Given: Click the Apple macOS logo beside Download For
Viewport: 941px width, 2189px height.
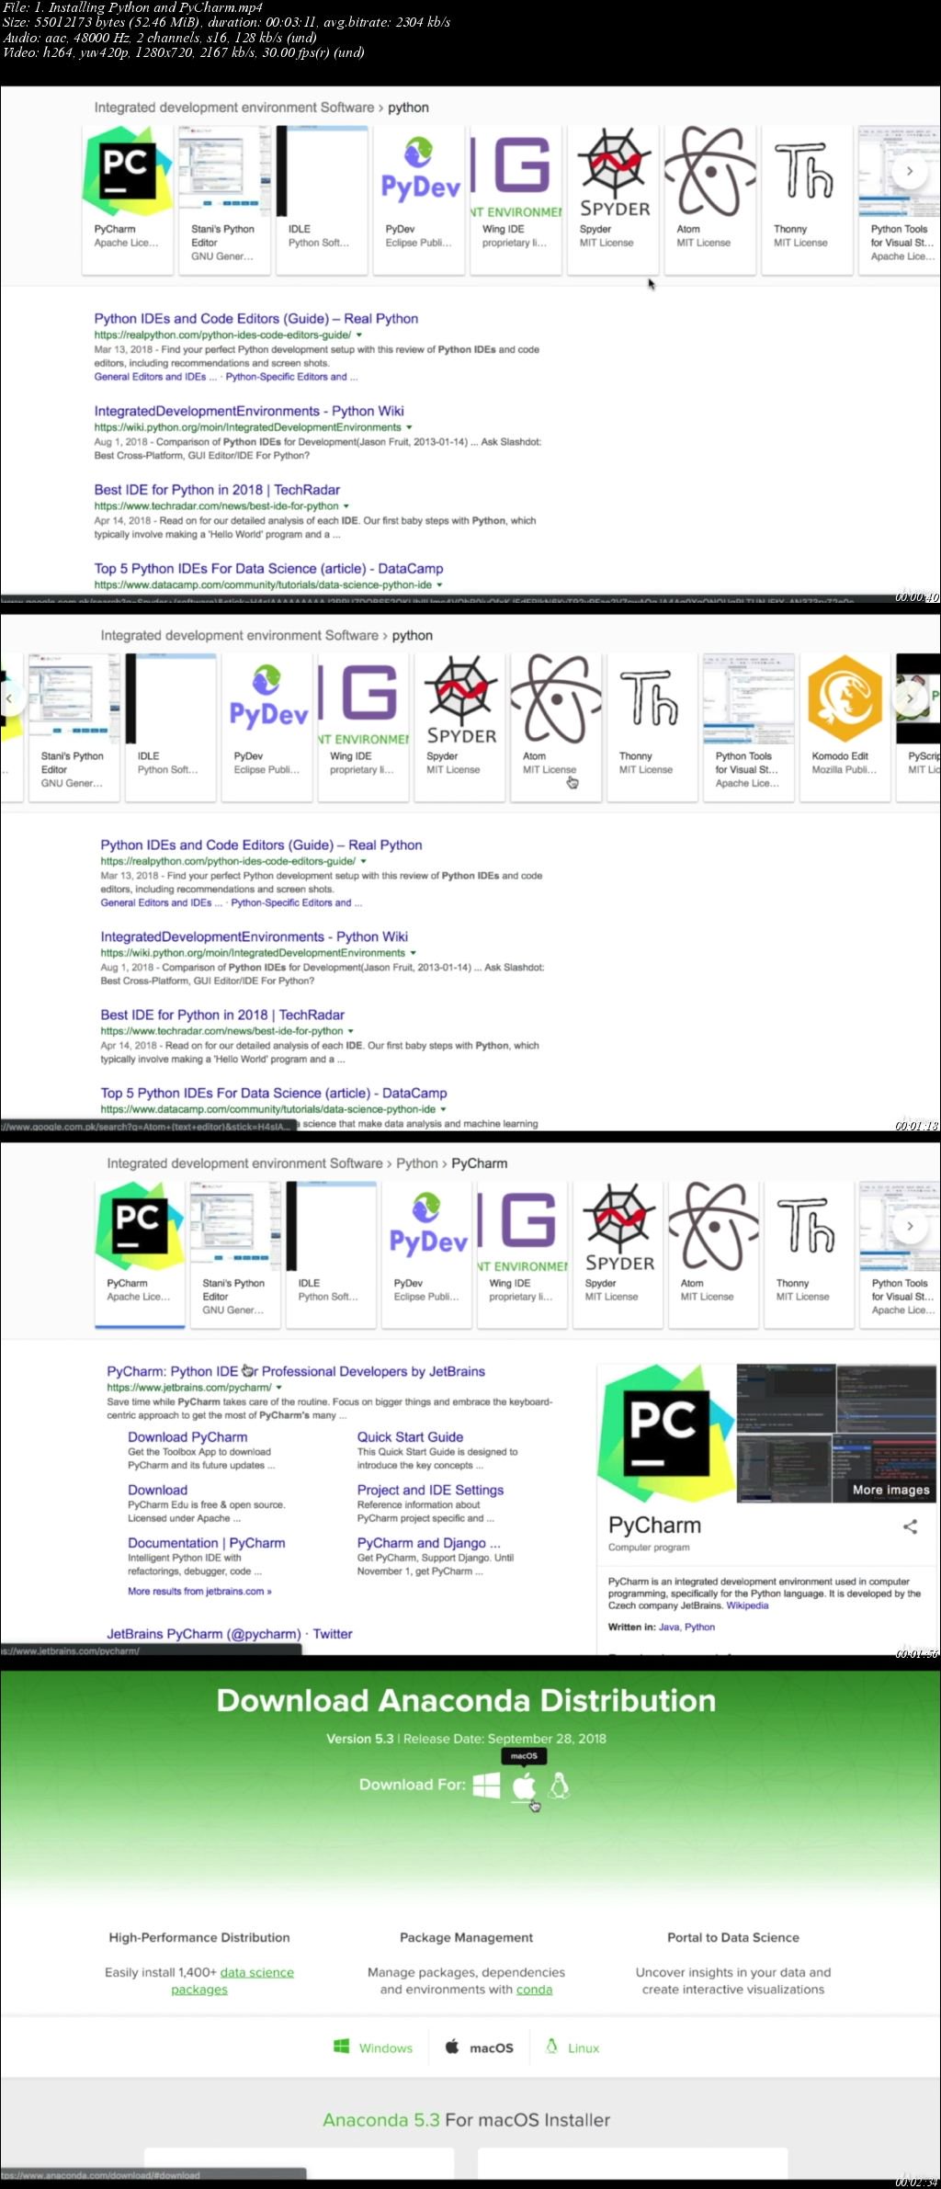Looking at the screenshot, I should [x=524, y=1785].
